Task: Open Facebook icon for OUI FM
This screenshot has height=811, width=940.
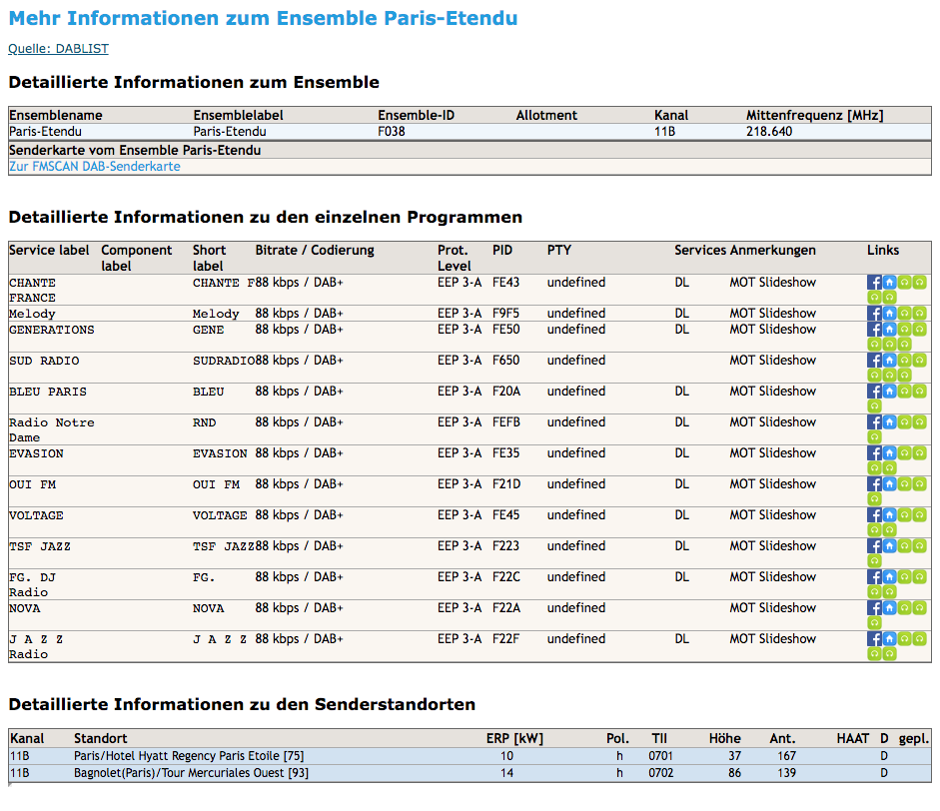Action: (x=874, y=483)
